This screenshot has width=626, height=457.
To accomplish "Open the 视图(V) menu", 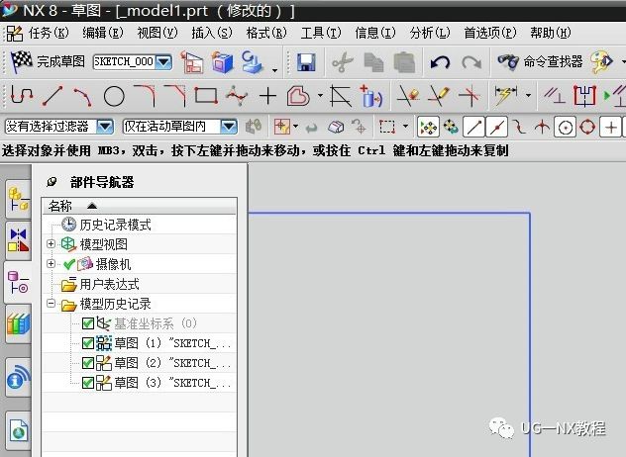I will click(x=157, y=33).
